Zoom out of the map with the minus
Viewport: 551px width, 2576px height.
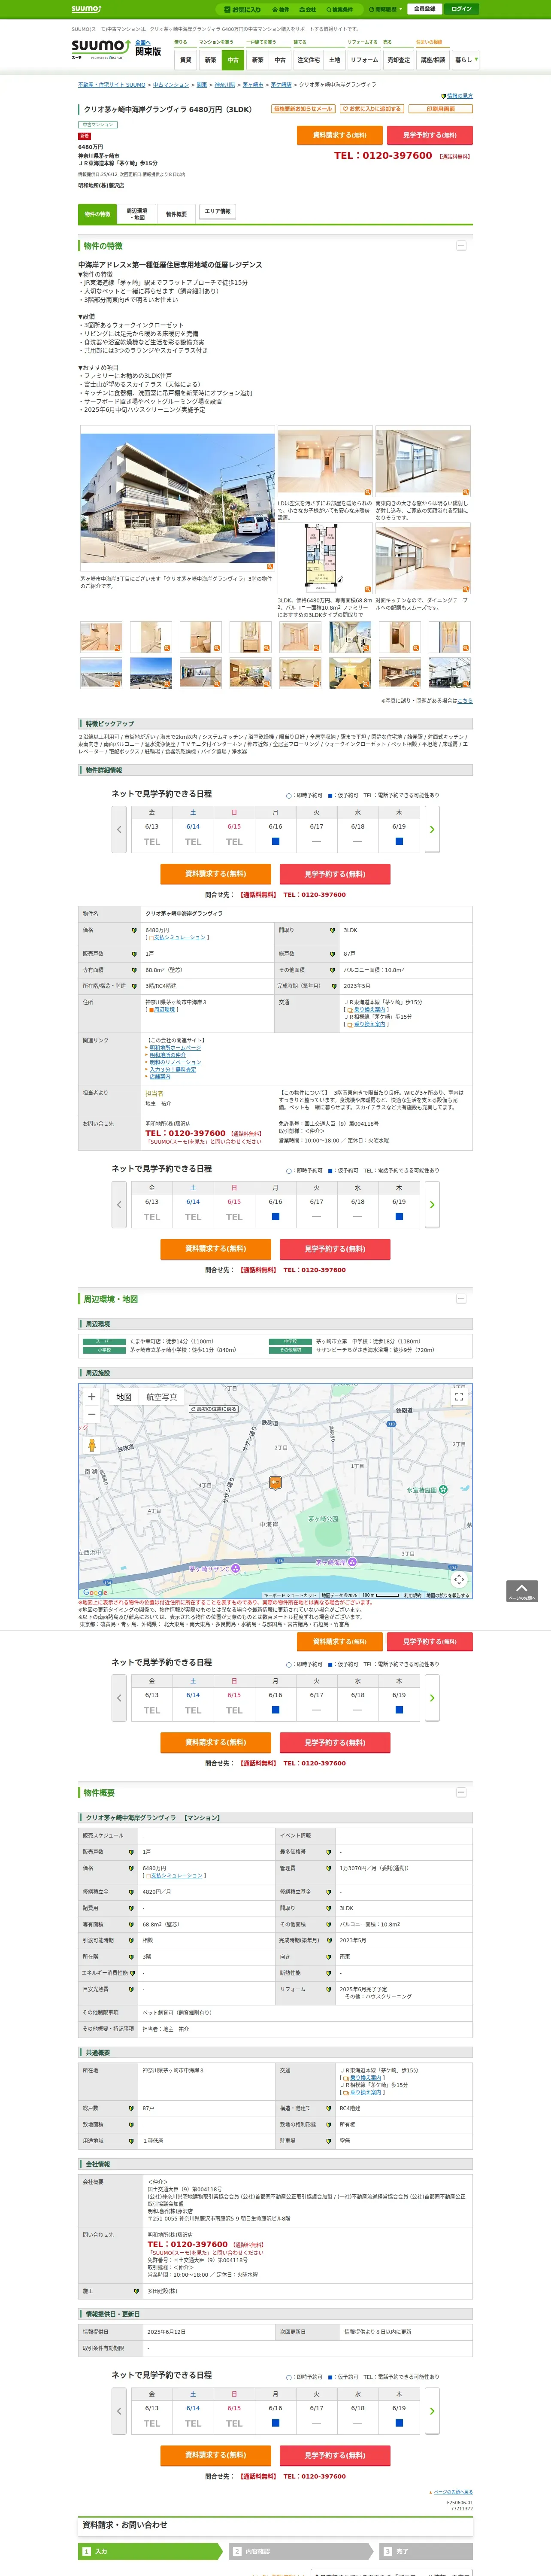tap(92, 1414)
